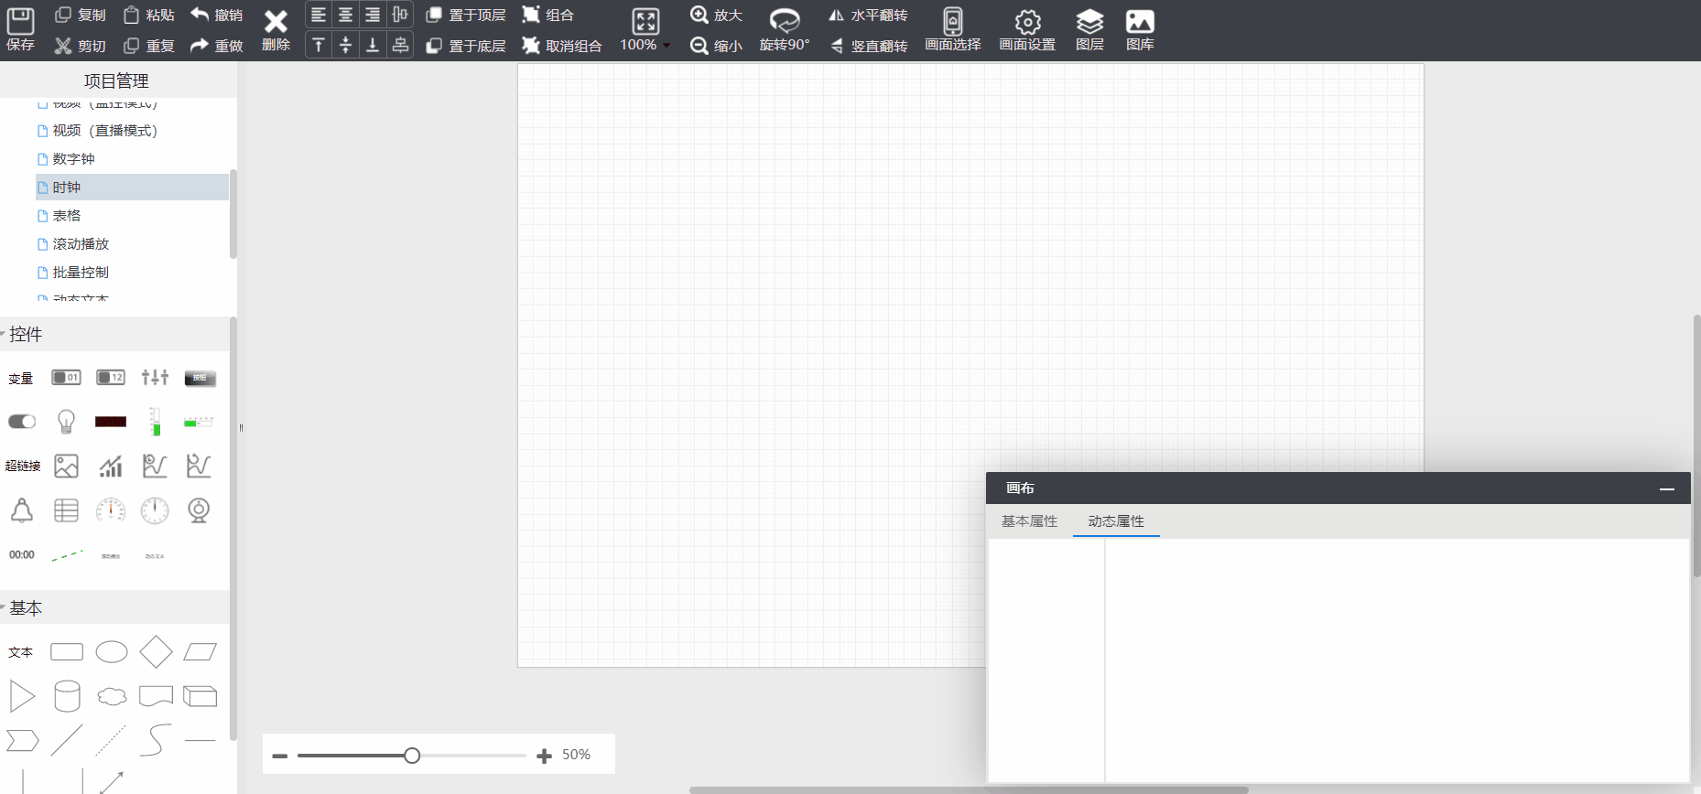The width and height of the screenshot is (1701, 794).
Task: Select the webcam control icon
Action: click(199, 510)
